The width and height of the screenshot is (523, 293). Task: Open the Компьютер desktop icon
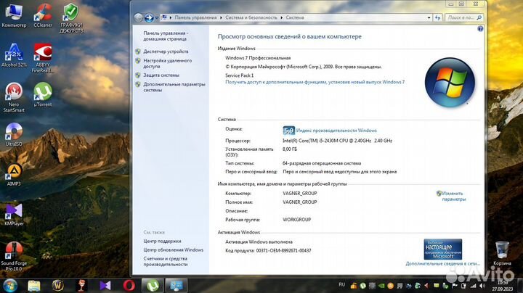(14, 16)
